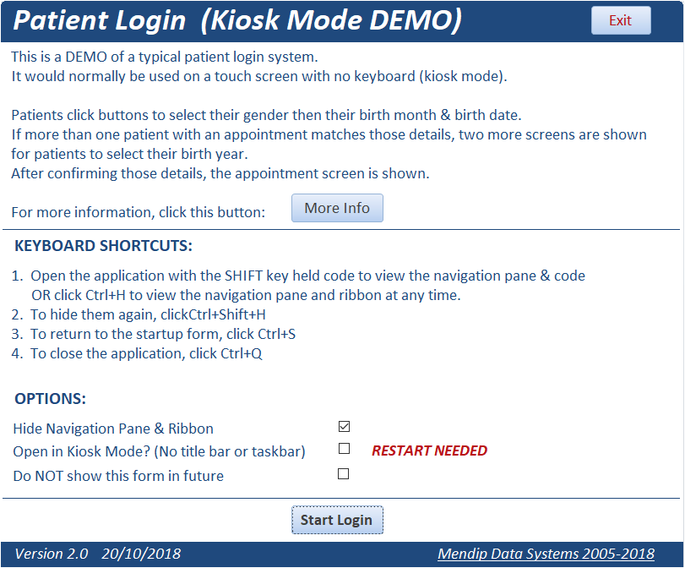Click the 'Open in Kiosk Mode?' label

point(159,451)
